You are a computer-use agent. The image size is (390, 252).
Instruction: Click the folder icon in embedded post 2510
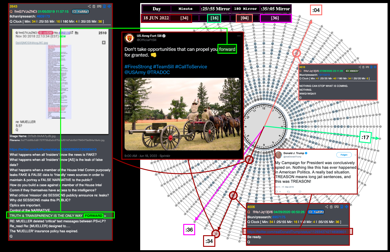click(76, 33)
